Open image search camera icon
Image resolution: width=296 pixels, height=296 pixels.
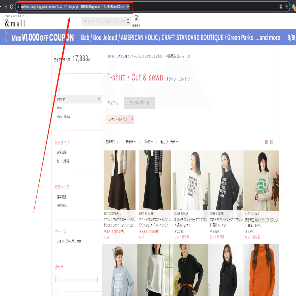pyautogui.click(x=136, y=19)
